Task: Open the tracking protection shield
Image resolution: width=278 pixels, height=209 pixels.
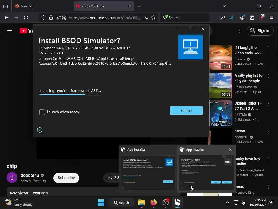Action: 43,17
